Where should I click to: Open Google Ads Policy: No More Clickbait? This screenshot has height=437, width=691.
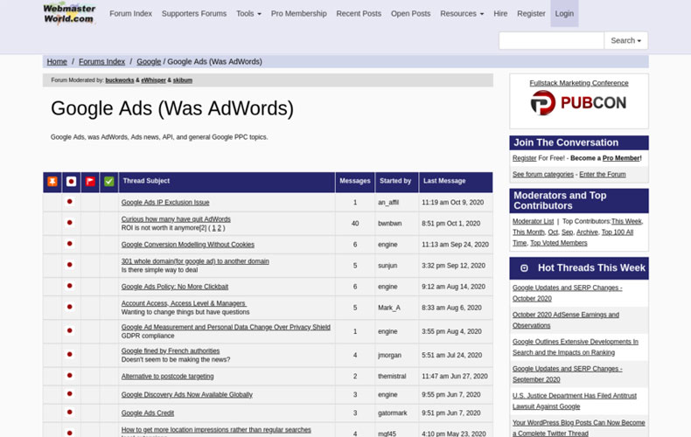(175, 287)
